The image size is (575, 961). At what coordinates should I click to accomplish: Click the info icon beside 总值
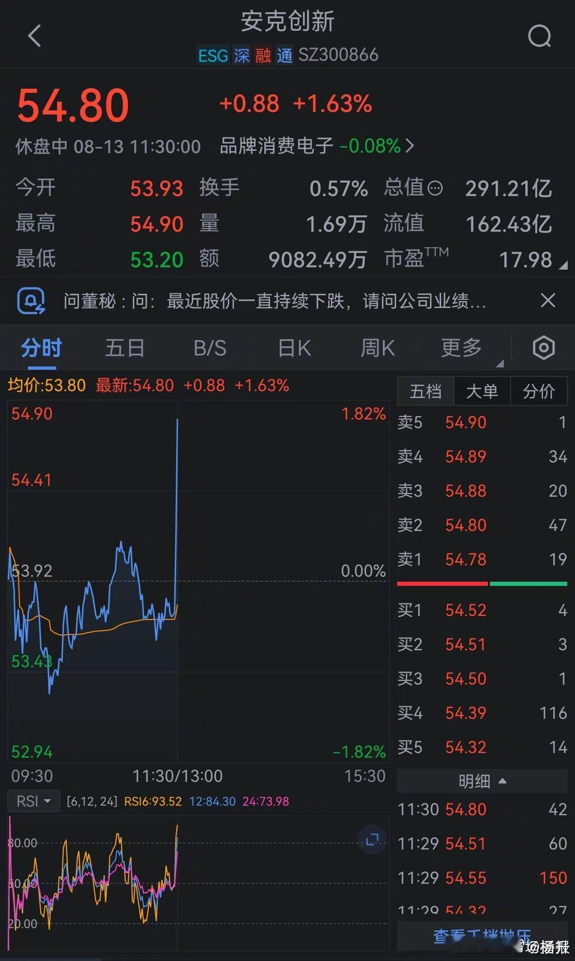point(435,188)
